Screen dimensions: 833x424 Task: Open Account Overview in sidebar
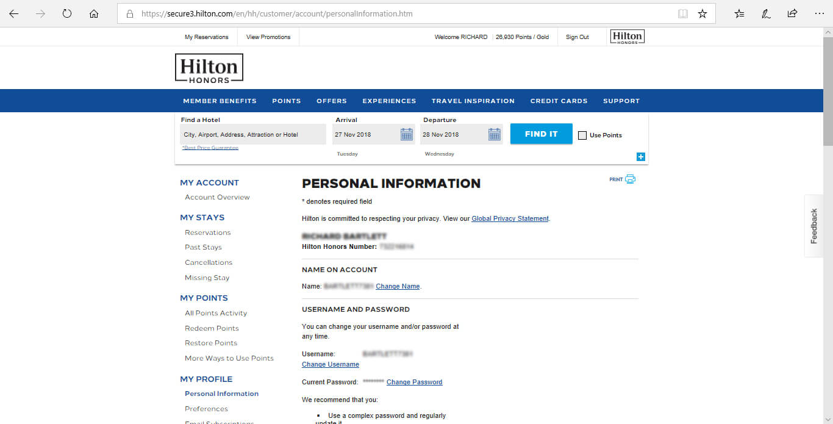coord(218,197)
